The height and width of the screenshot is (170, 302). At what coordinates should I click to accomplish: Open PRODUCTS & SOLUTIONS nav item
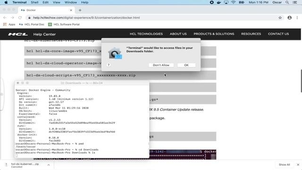pos(214,34)
